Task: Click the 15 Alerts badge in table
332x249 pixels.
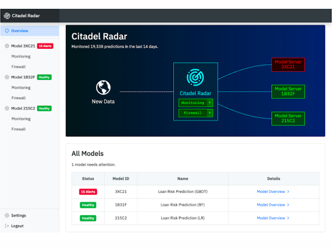Action: tap(88, 191)
